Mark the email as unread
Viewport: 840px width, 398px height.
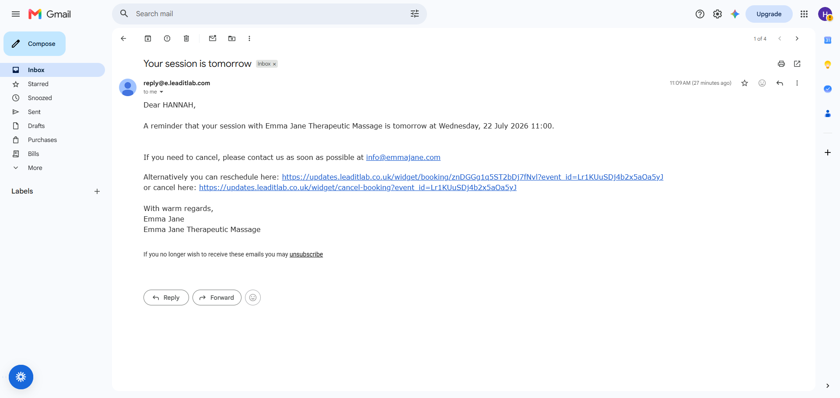coord(213,38)
